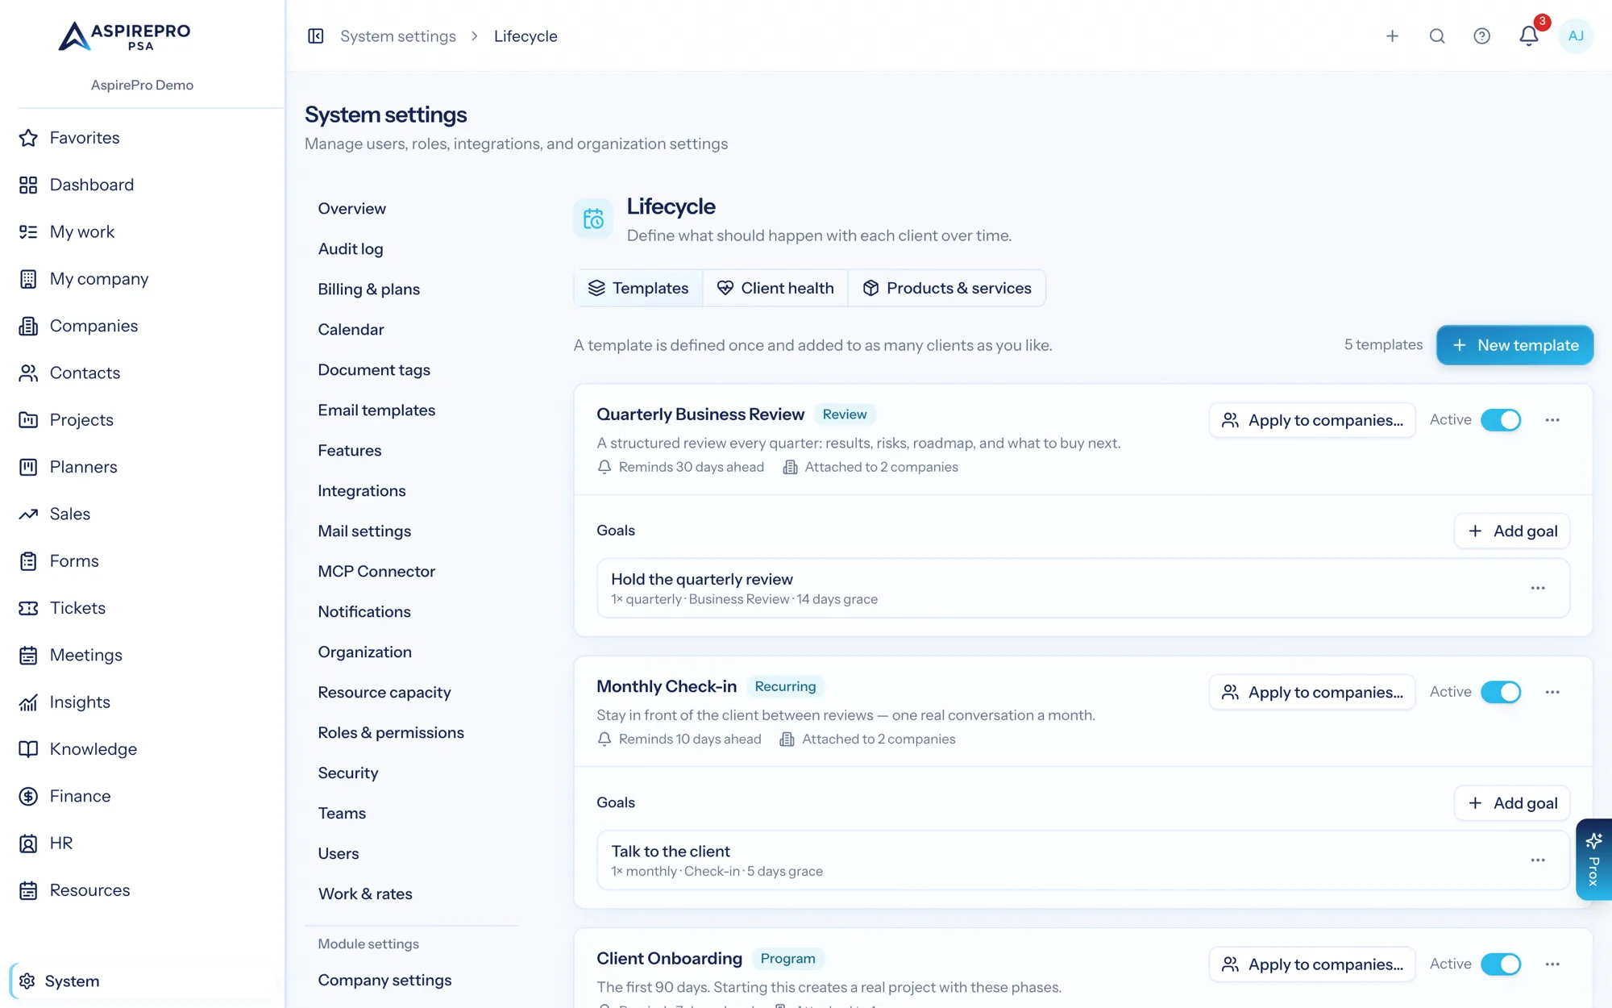Add goal to Monthly Check-in
This screenshot has height=1008, width=1612.
point(1512,803)
